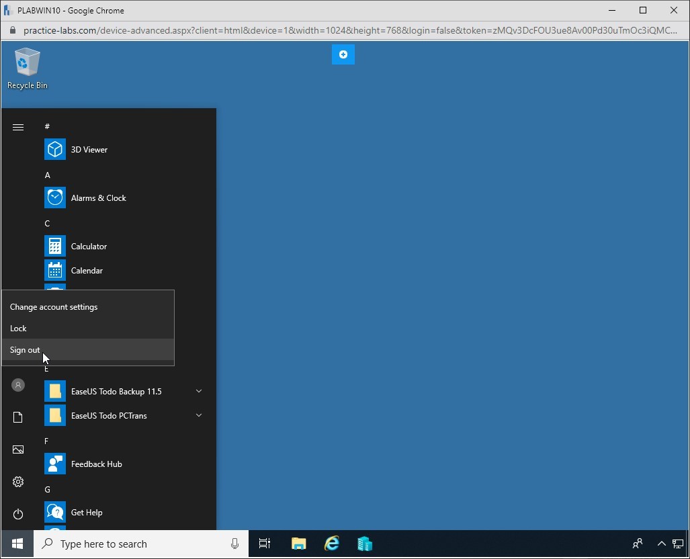The width and height of the screenshot is (690, 559).
Task: Open the Calculator app
Action: pyautogui.click(x=123, y=247)
